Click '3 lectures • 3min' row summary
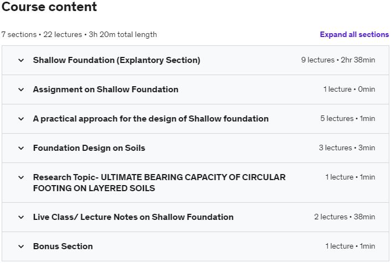This screenshot has width=391, height=263. [347, 148]
